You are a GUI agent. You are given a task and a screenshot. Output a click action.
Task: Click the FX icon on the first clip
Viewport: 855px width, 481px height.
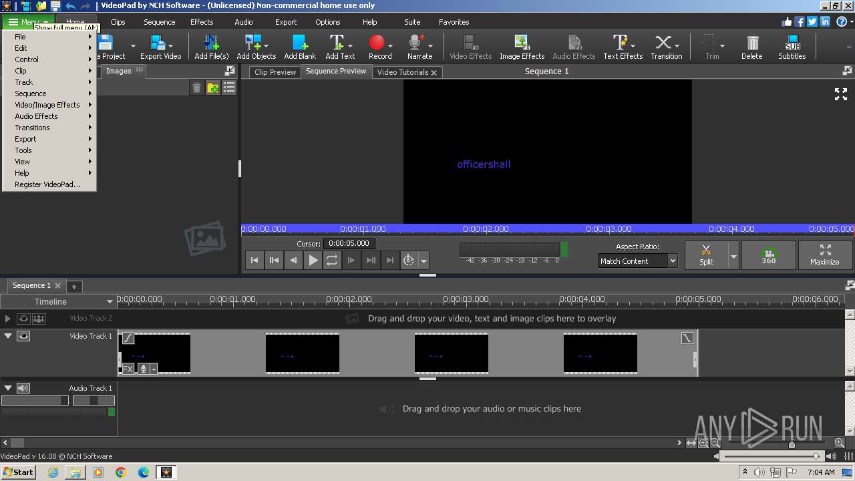pos(128,368)
